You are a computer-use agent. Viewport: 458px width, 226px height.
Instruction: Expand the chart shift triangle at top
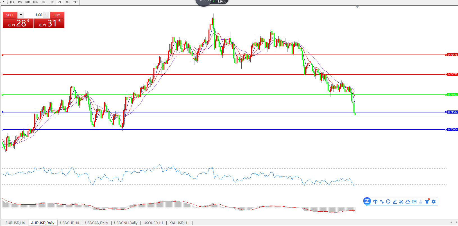pyautogui.click(x=357, y=7)
